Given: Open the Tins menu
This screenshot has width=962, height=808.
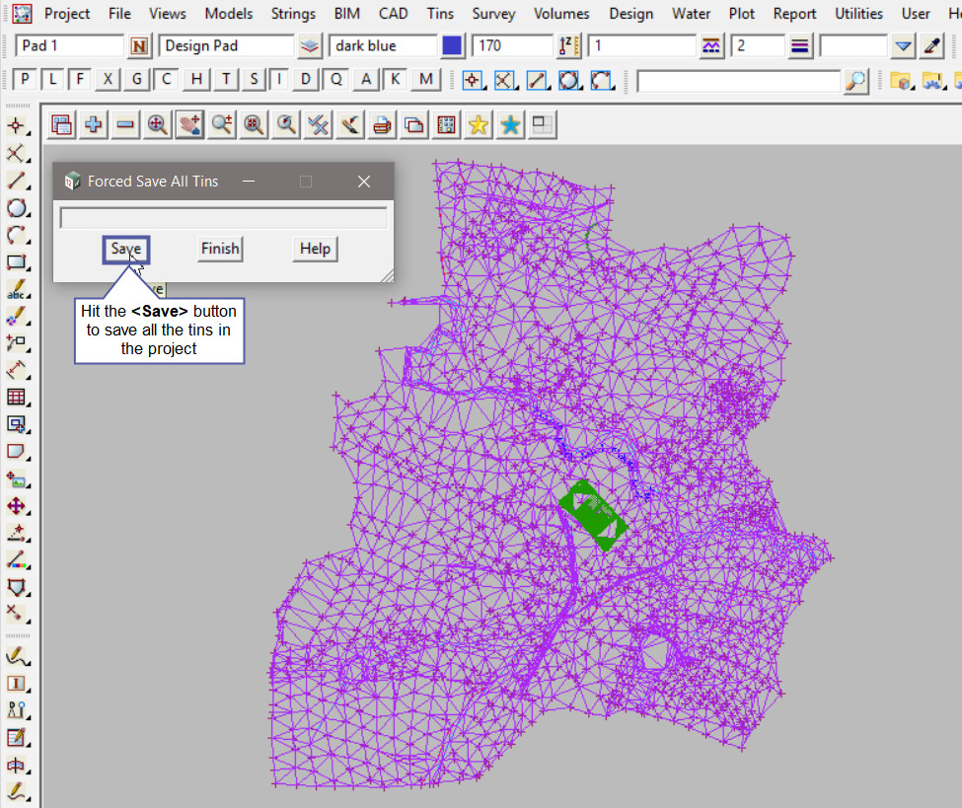Looking at the screenshot, I should point(440,14).
